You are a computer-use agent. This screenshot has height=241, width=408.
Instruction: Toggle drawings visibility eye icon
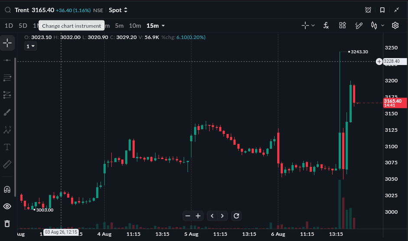pos(7,206)
